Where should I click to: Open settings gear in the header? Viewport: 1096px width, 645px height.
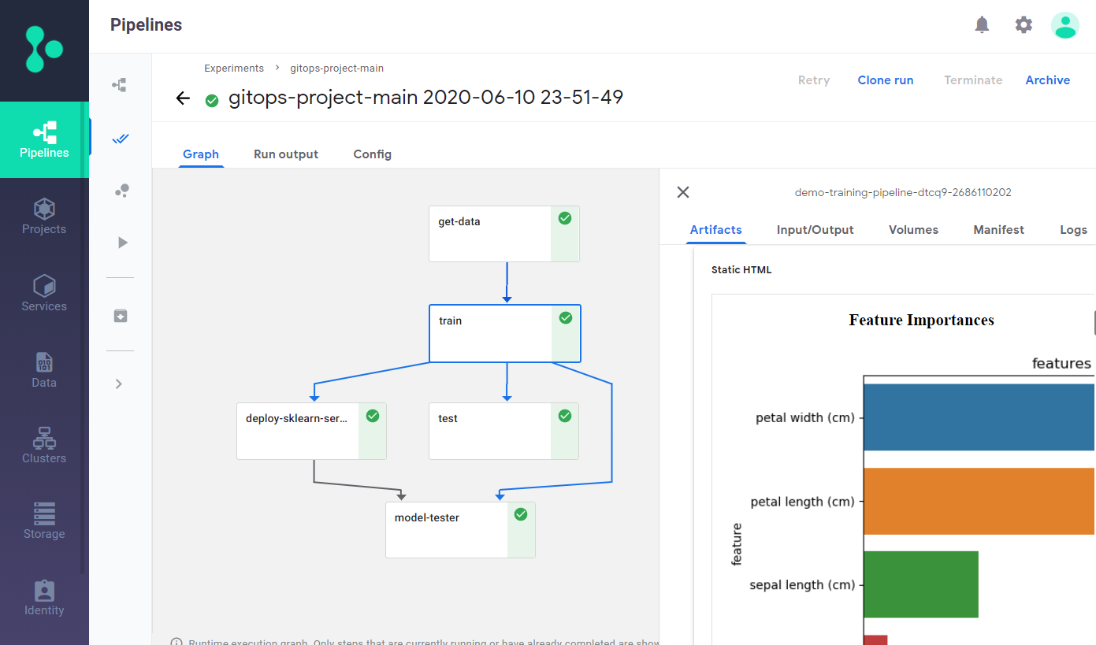pos(1024,25)
